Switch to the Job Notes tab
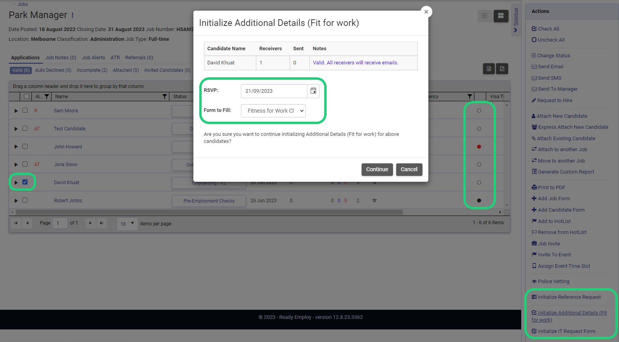 (61, 57)
